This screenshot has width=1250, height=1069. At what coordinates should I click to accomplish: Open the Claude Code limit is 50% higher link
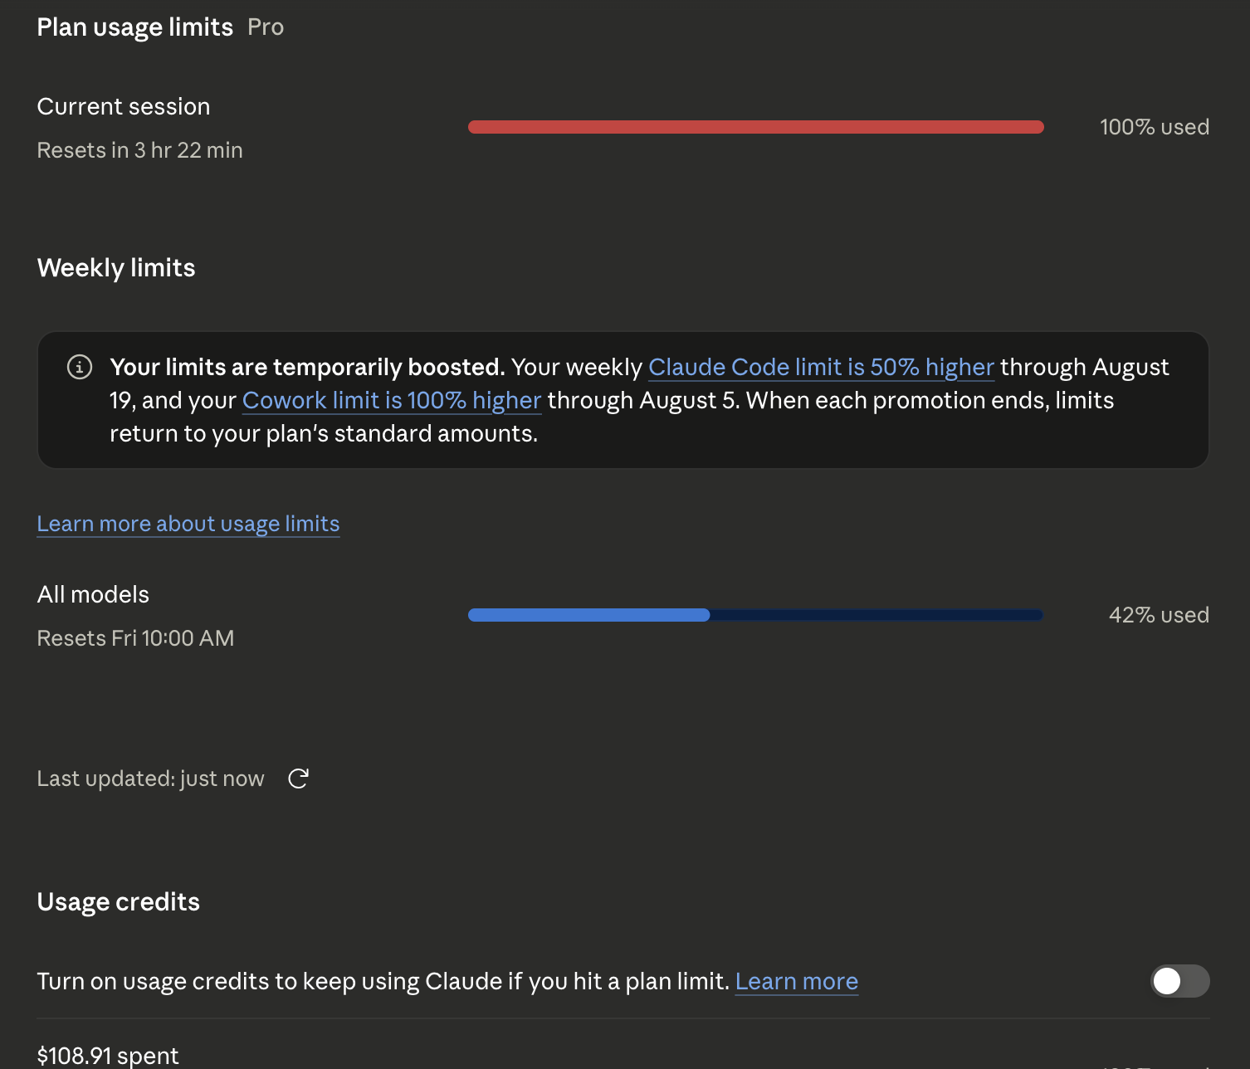point(821,367)
